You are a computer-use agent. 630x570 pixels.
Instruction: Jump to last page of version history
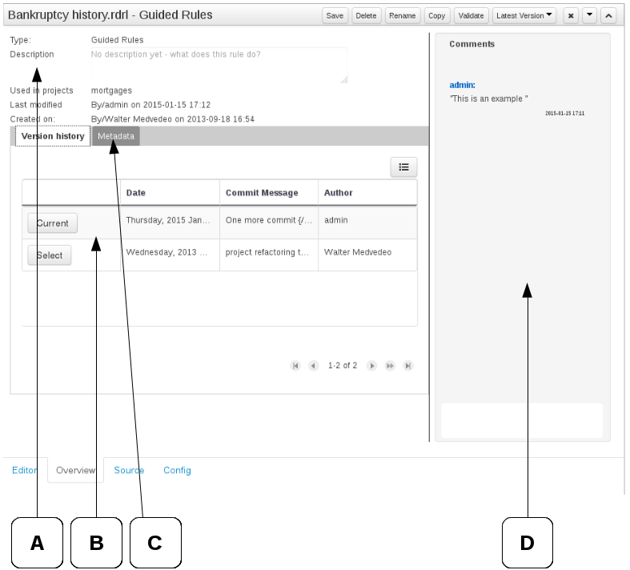click(x=408, y=366)
